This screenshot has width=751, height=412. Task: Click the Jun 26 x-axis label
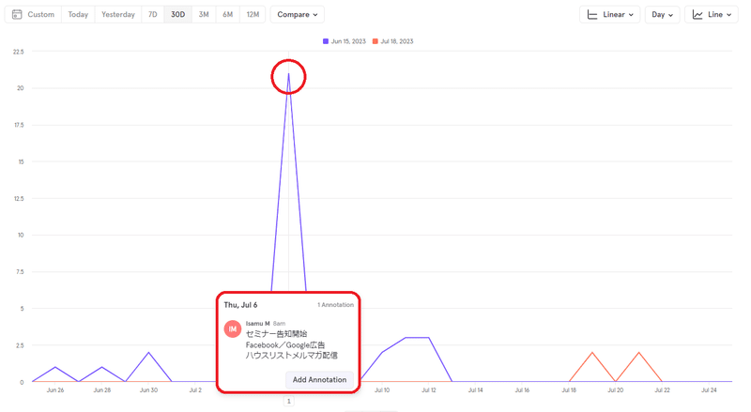point(55,390)
